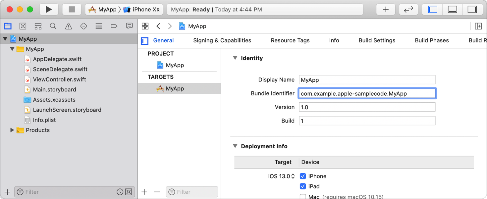
Task: Show only recent files clock filter
Action: 120,192
